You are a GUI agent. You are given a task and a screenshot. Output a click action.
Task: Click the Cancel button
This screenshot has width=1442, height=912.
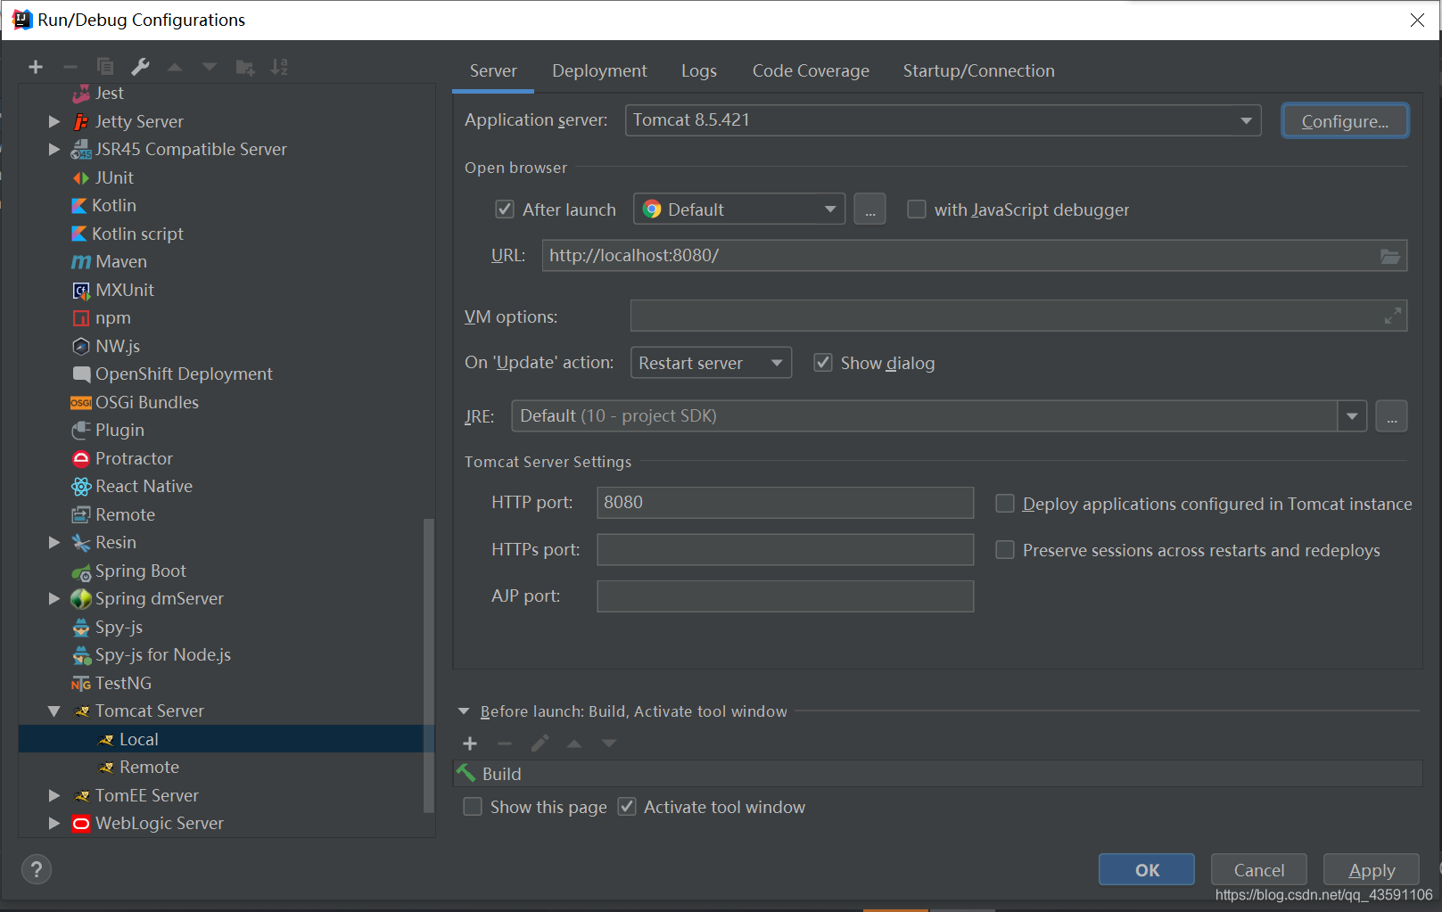(1259, 870)
